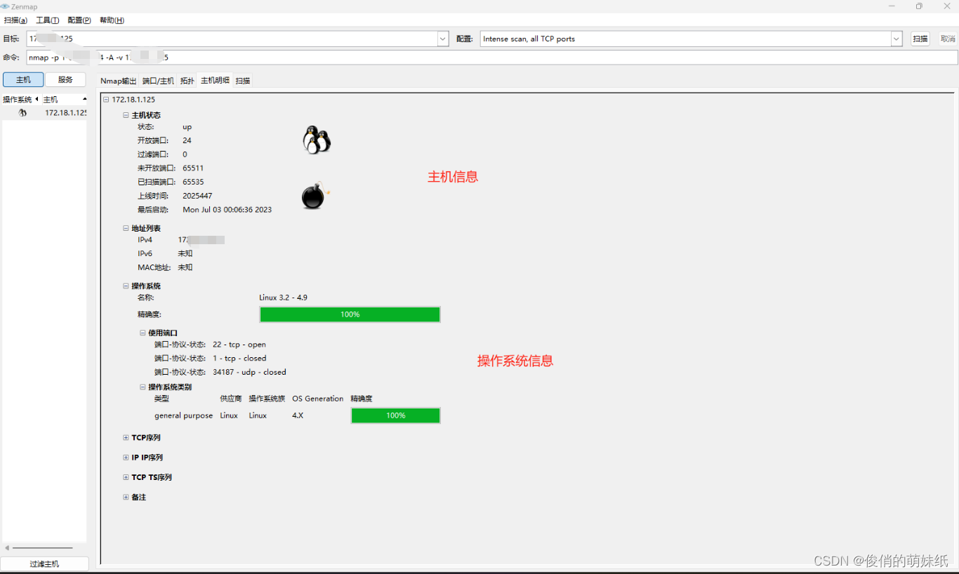Expand the 备注 section
This screenshot has height=574, width=959.
[x=126, y=497]
